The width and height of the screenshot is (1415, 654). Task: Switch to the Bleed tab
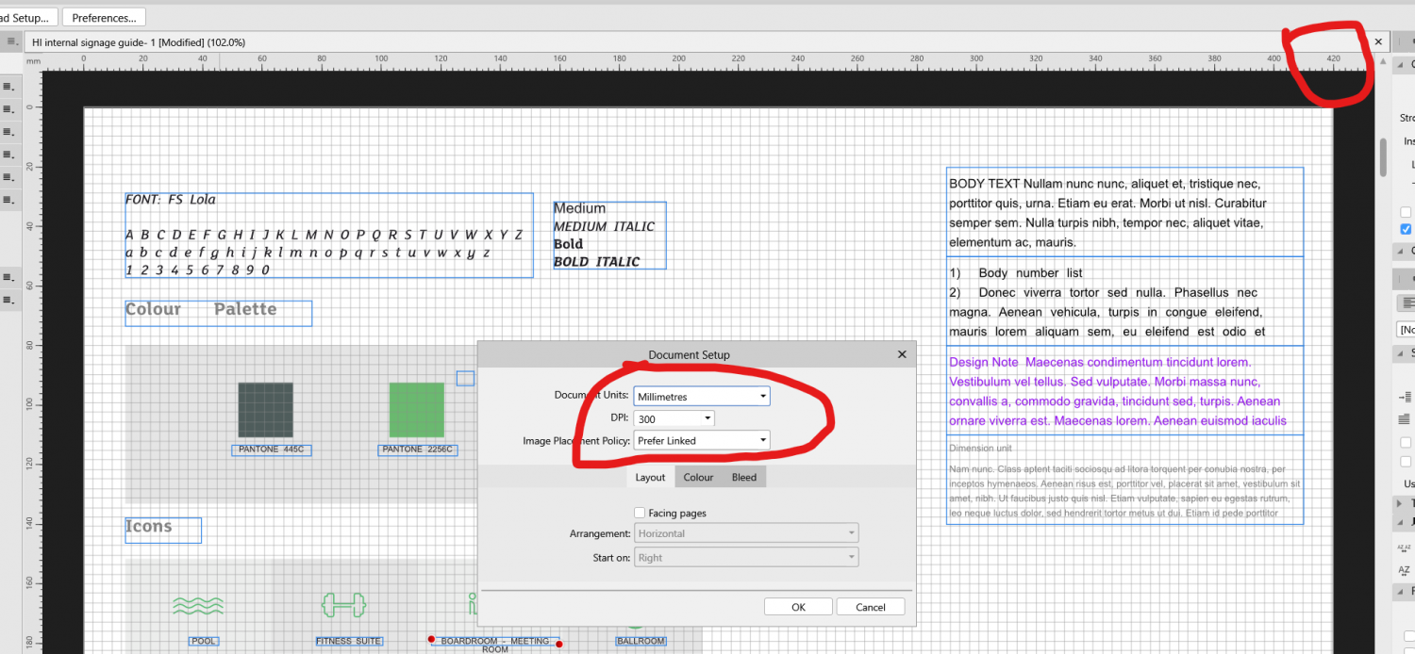click(744, 478)
